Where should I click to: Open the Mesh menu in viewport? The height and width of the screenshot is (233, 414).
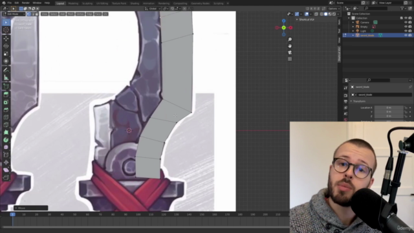71,14
